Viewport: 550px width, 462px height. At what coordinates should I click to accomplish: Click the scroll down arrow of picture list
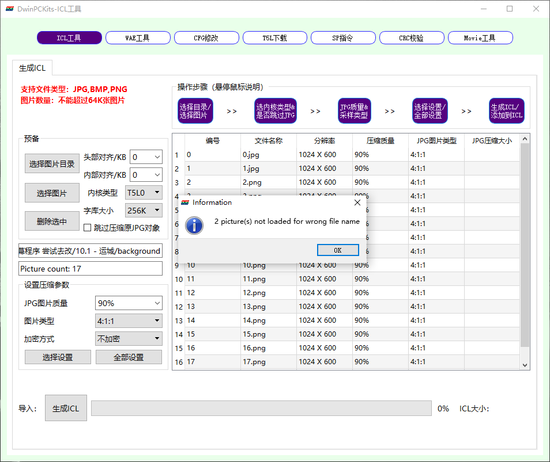coord(525,365)
